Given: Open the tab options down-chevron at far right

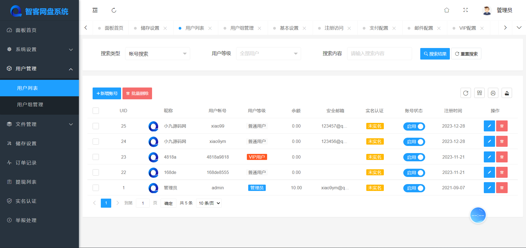Looking at the screenshot, I should point(519,28).
